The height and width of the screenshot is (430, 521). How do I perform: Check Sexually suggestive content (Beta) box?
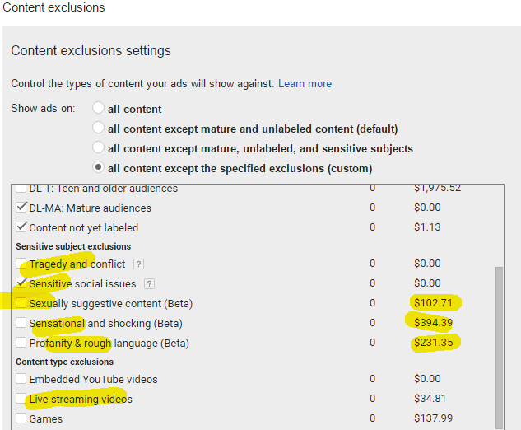(x=21, y=303)
